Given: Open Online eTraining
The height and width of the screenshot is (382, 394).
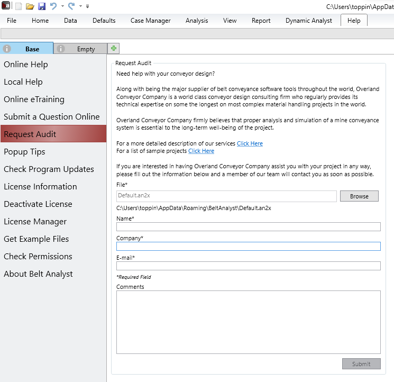Looking at the screenshot, I should [x=53, y=99].
